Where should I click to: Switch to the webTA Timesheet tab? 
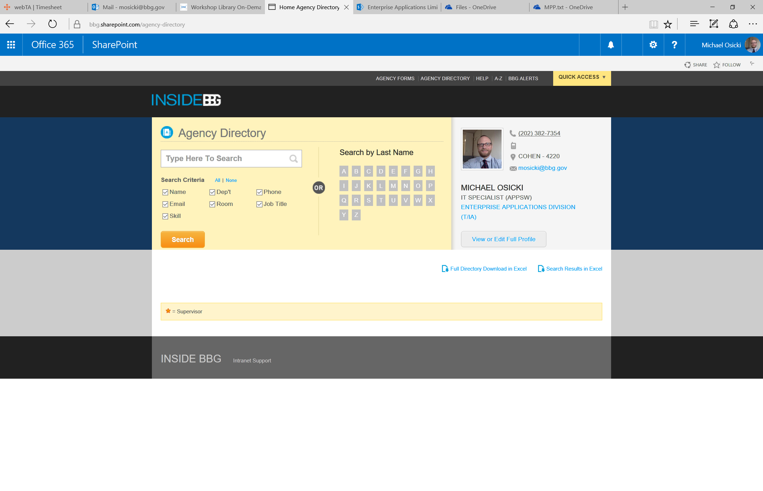pos(44,7)
